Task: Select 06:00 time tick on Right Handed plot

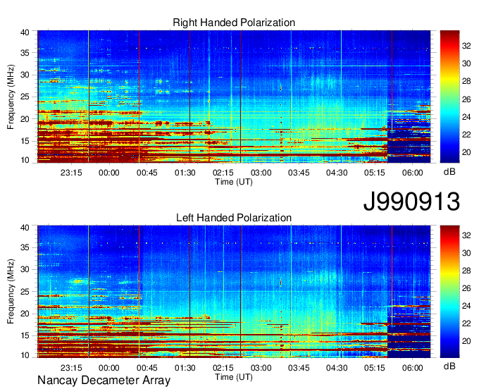Action: [x=412, y=173]
